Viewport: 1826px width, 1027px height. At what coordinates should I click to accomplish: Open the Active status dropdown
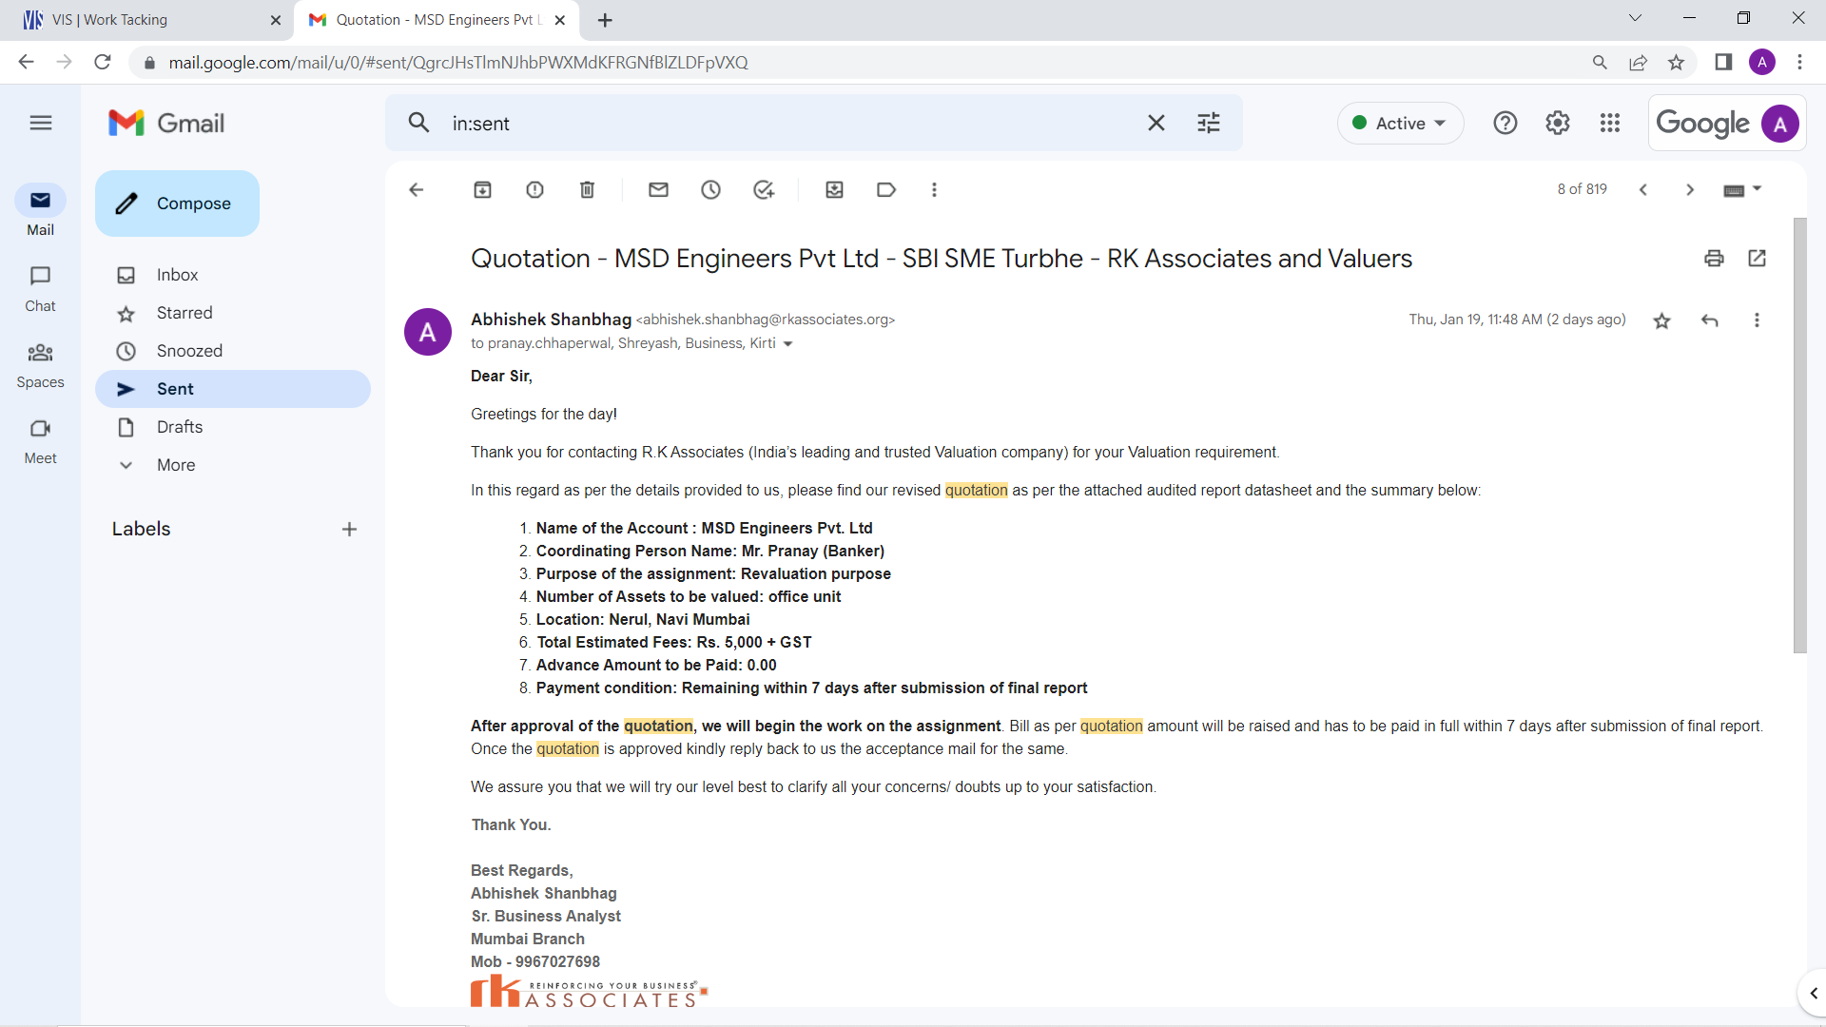(1400, 123)
